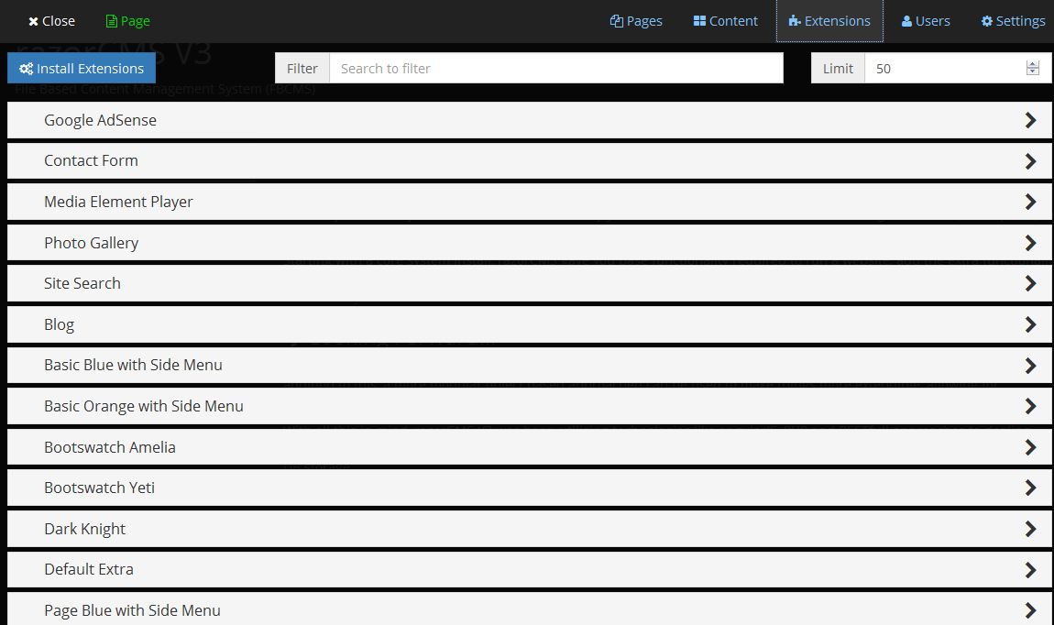Click the Install Extensions button label
The width and height of the screenshot is (1054, 625).
[90, 69]
